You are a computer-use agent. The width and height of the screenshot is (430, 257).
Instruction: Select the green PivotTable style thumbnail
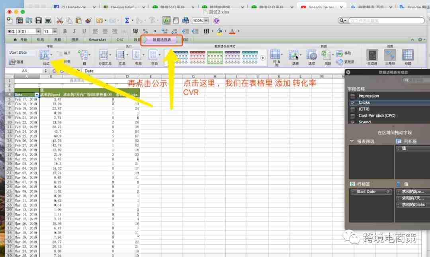click(215, 57)
